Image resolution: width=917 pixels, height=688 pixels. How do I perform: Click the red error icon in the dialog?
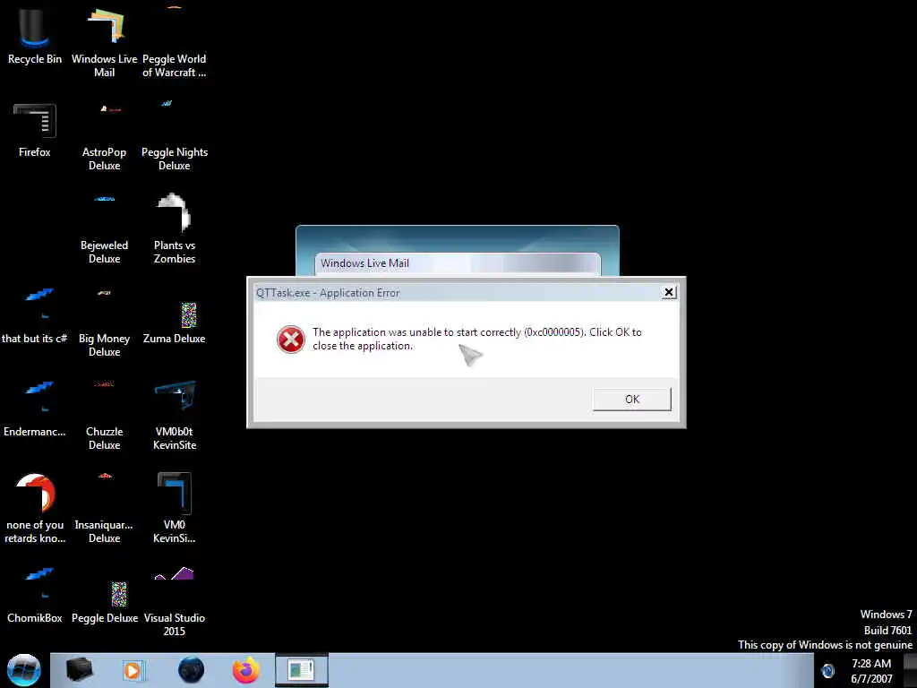tap(291, 340)
